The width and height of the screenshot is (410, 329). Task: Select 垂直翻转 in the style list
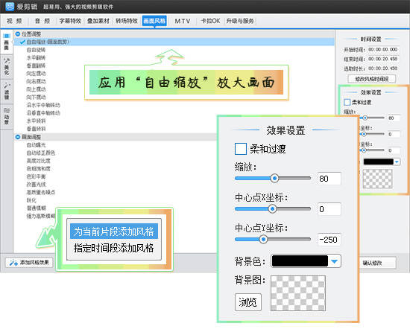(36, 66)
